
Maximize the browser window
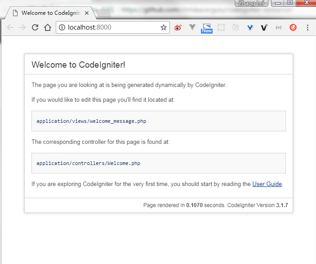(x=290, y=3)
